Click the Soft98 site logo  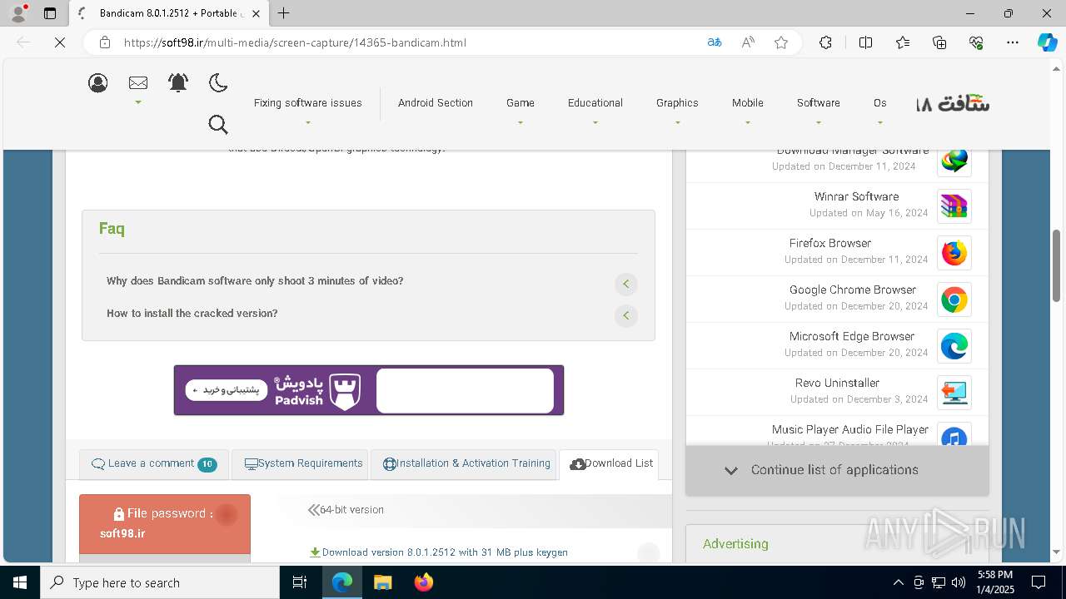point(953,104)
